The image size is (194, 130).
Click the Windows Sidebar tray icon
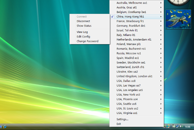(168, 126)
